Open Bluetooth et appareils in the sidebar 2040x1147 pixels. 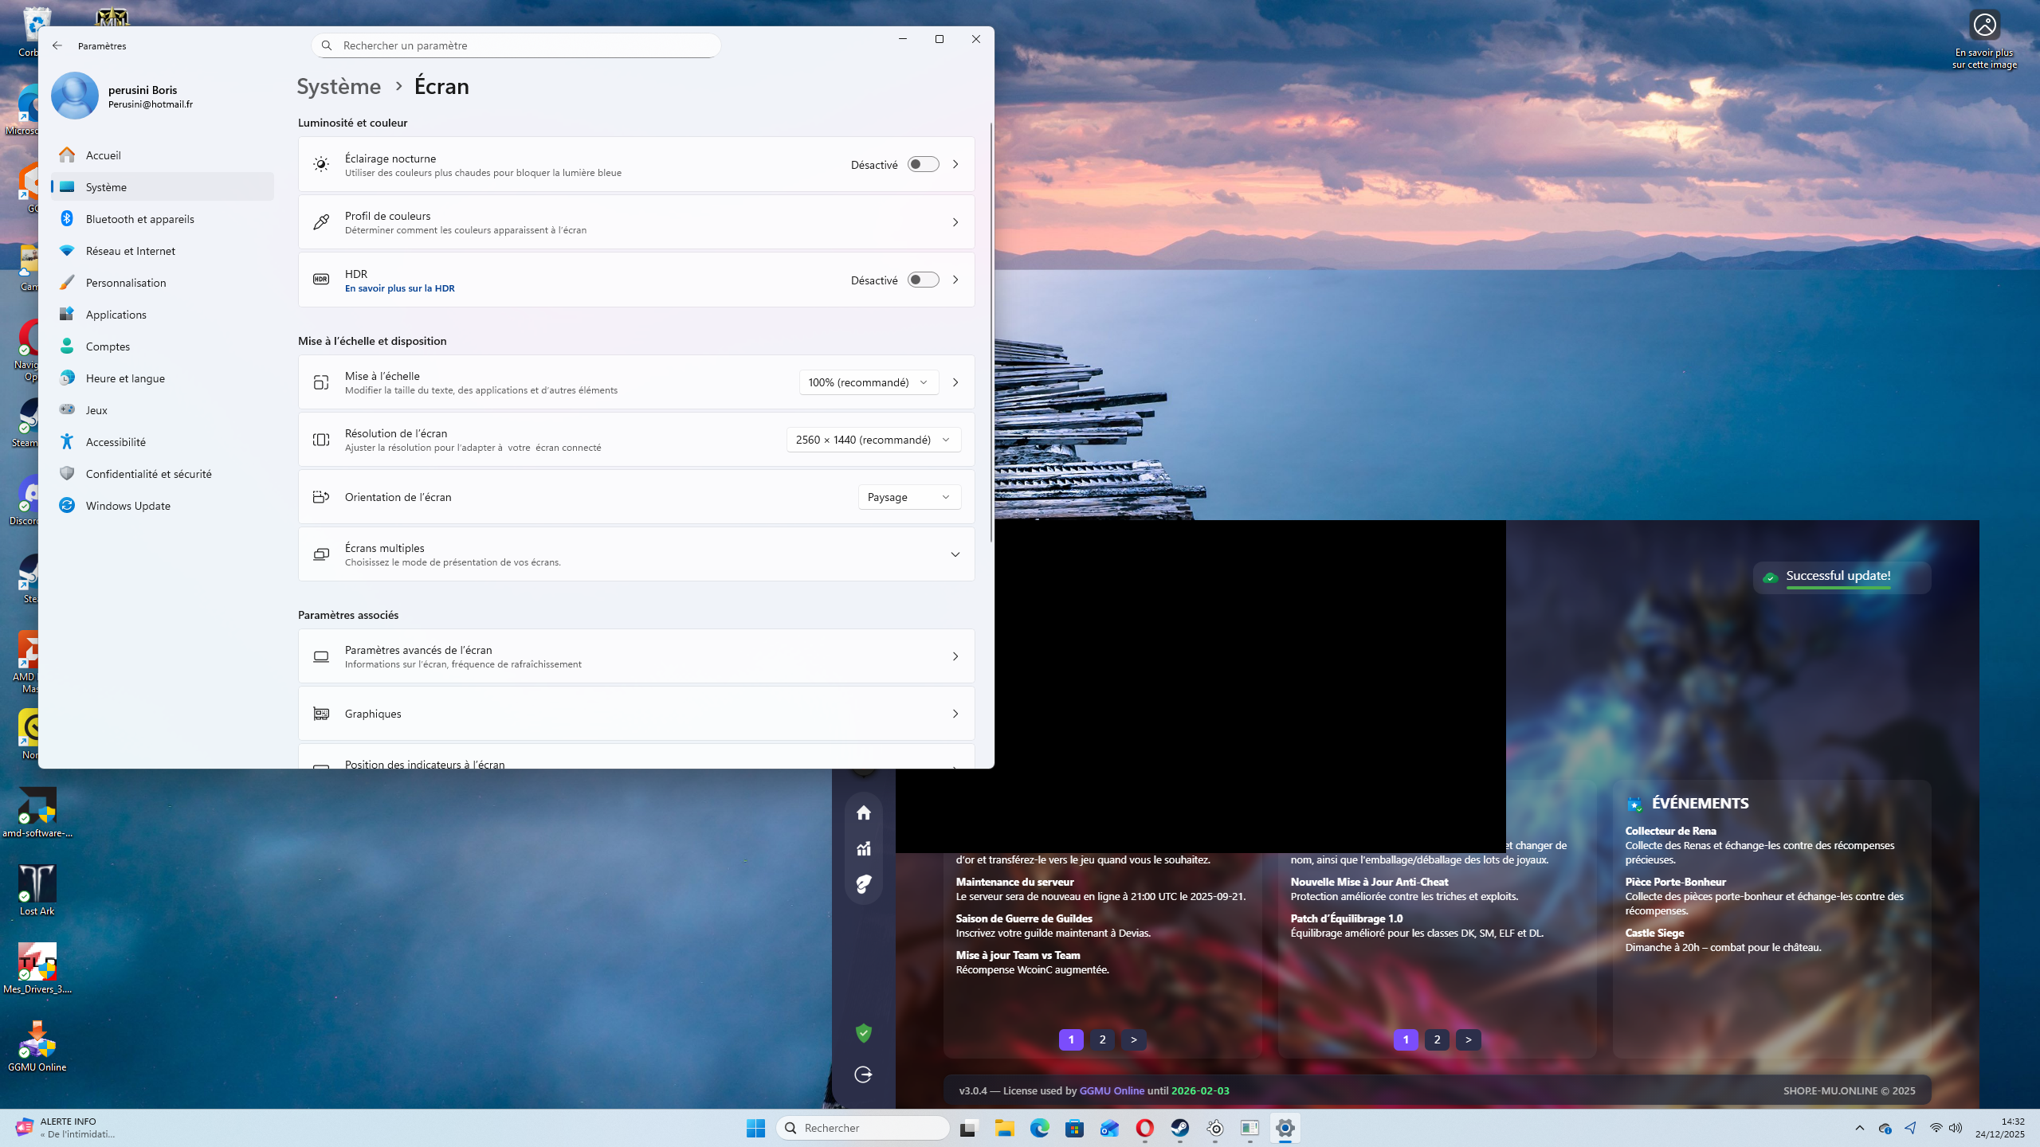139,219
